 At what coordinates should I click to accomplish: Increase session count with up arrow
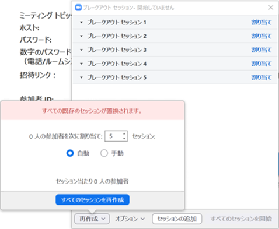coord(124,134)
